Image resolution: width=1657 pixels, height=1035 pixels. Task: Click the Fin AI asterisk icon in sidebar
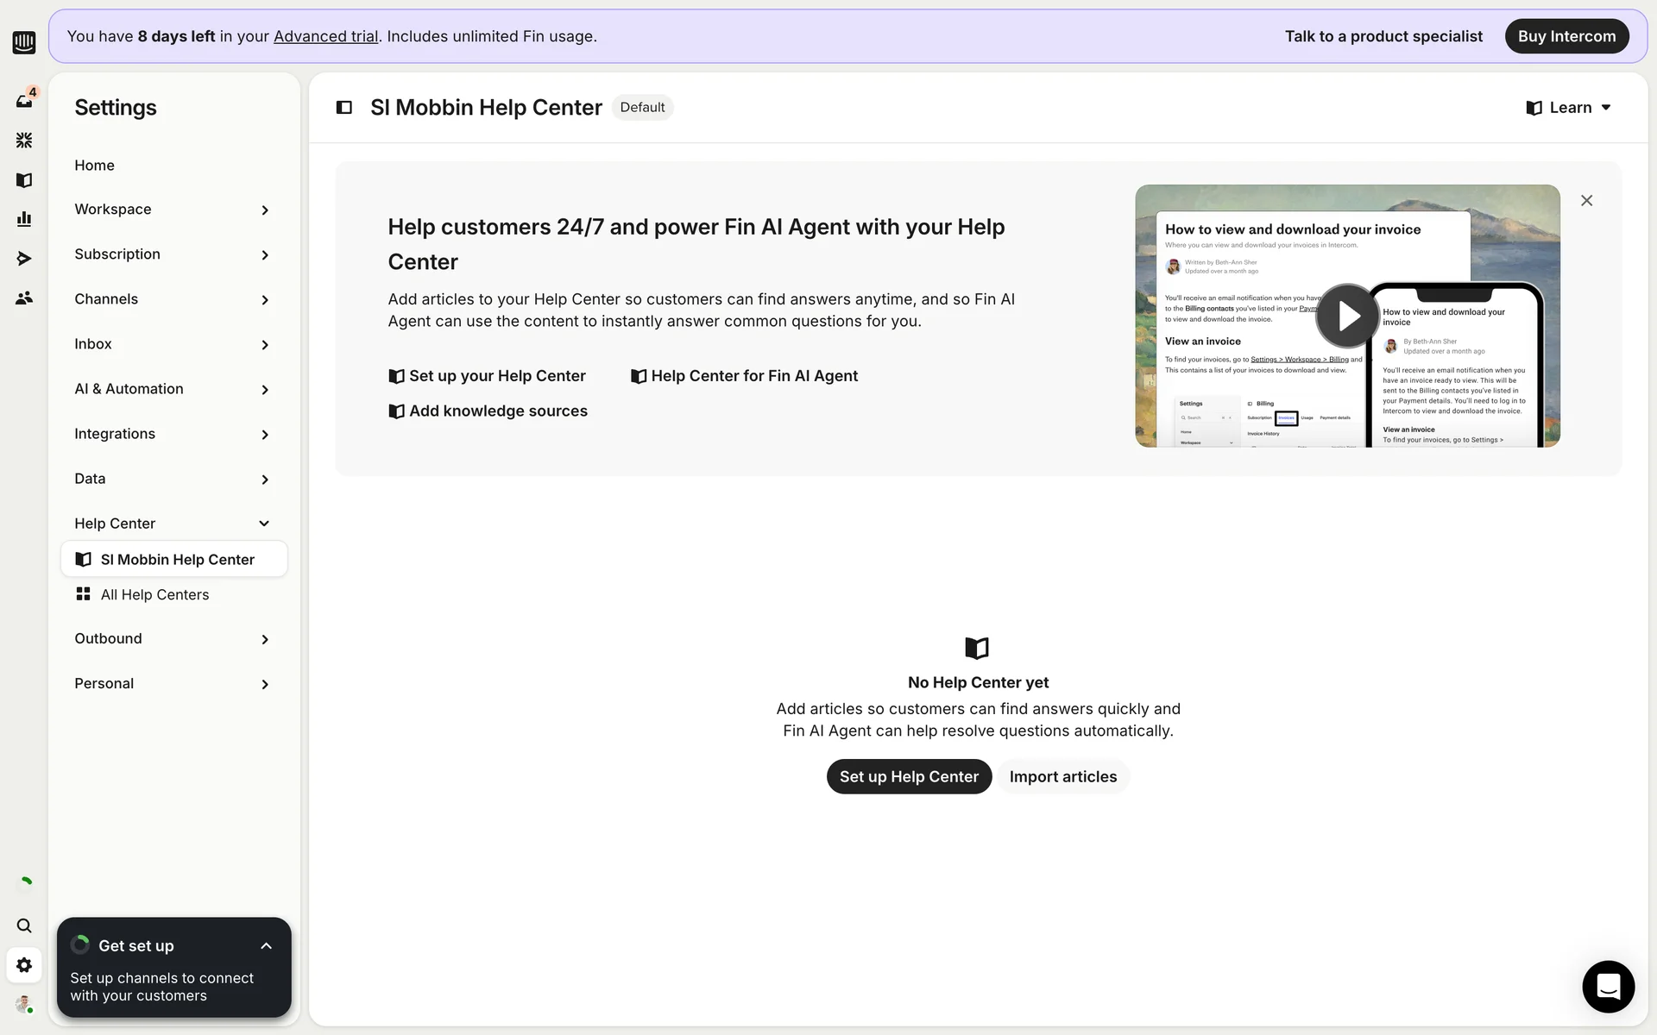[24, 140]
